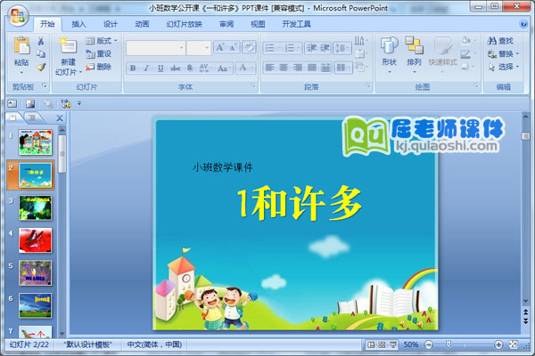Select the Format Painter brush
This screenshot has height=356, width=535.
click(x=41, y=67)
